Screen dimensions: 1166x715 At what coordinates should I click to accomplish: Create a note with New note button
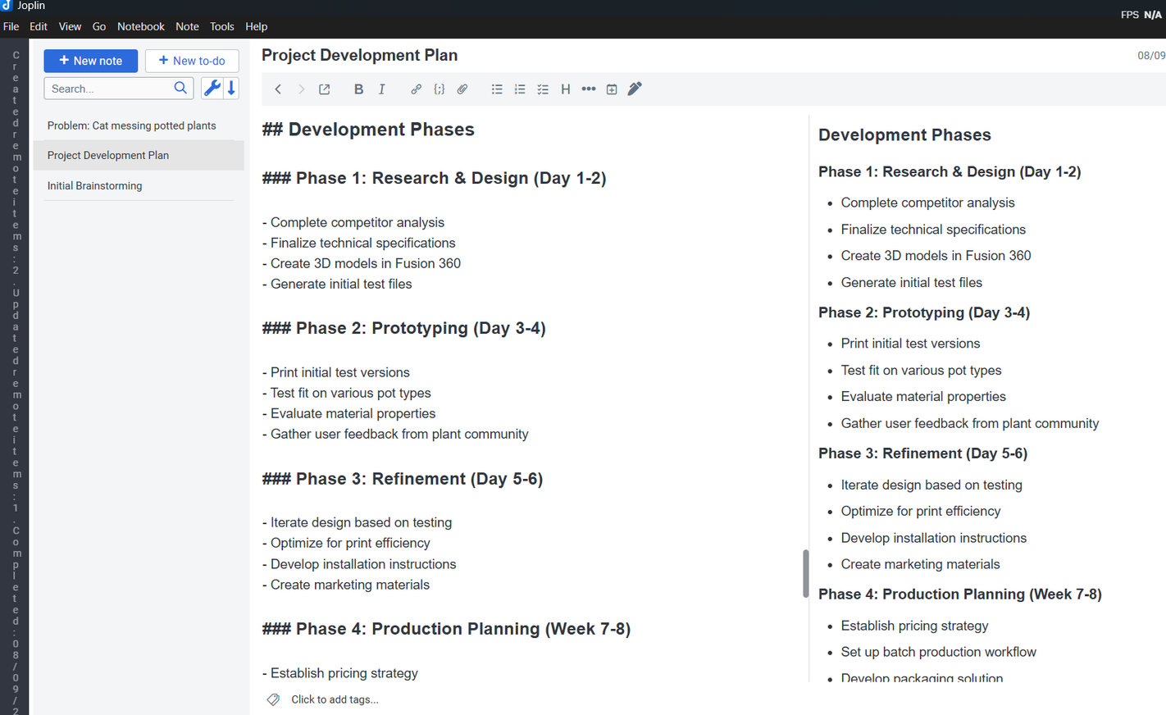pos(90,61)
